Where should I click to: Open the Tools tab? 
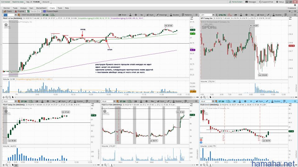click(x=60, y=8)
